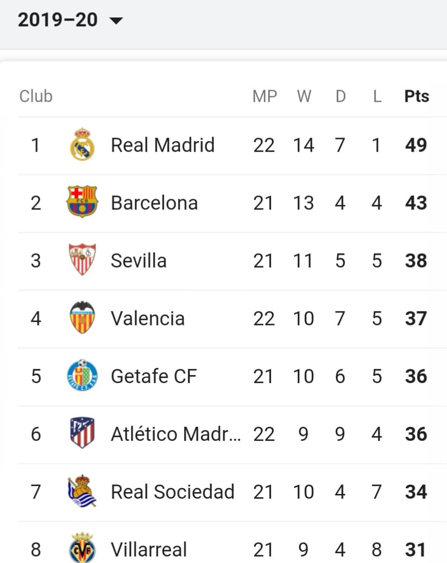Click the Sevilla crest icon
Viewport: 447px width, 563px height.
(x=82, y=260)
